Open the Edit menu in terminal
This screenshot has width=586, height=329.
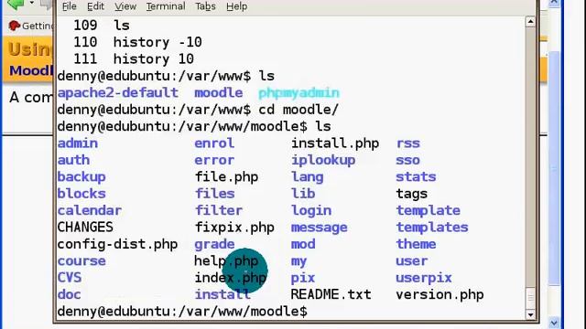coord(95,6)
